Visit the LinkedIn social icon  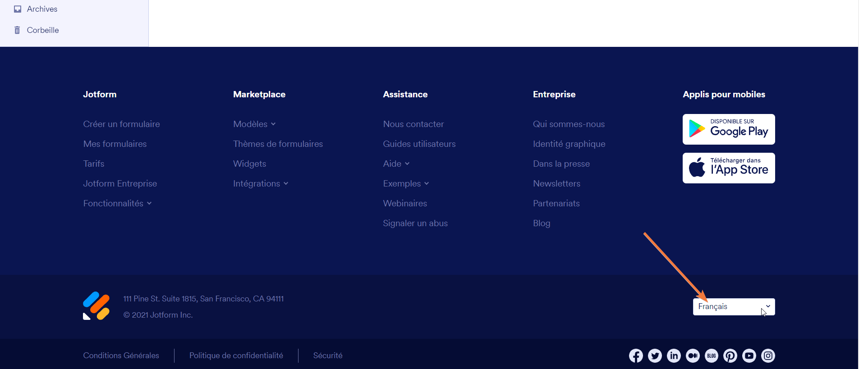click(x=674, y=356)
